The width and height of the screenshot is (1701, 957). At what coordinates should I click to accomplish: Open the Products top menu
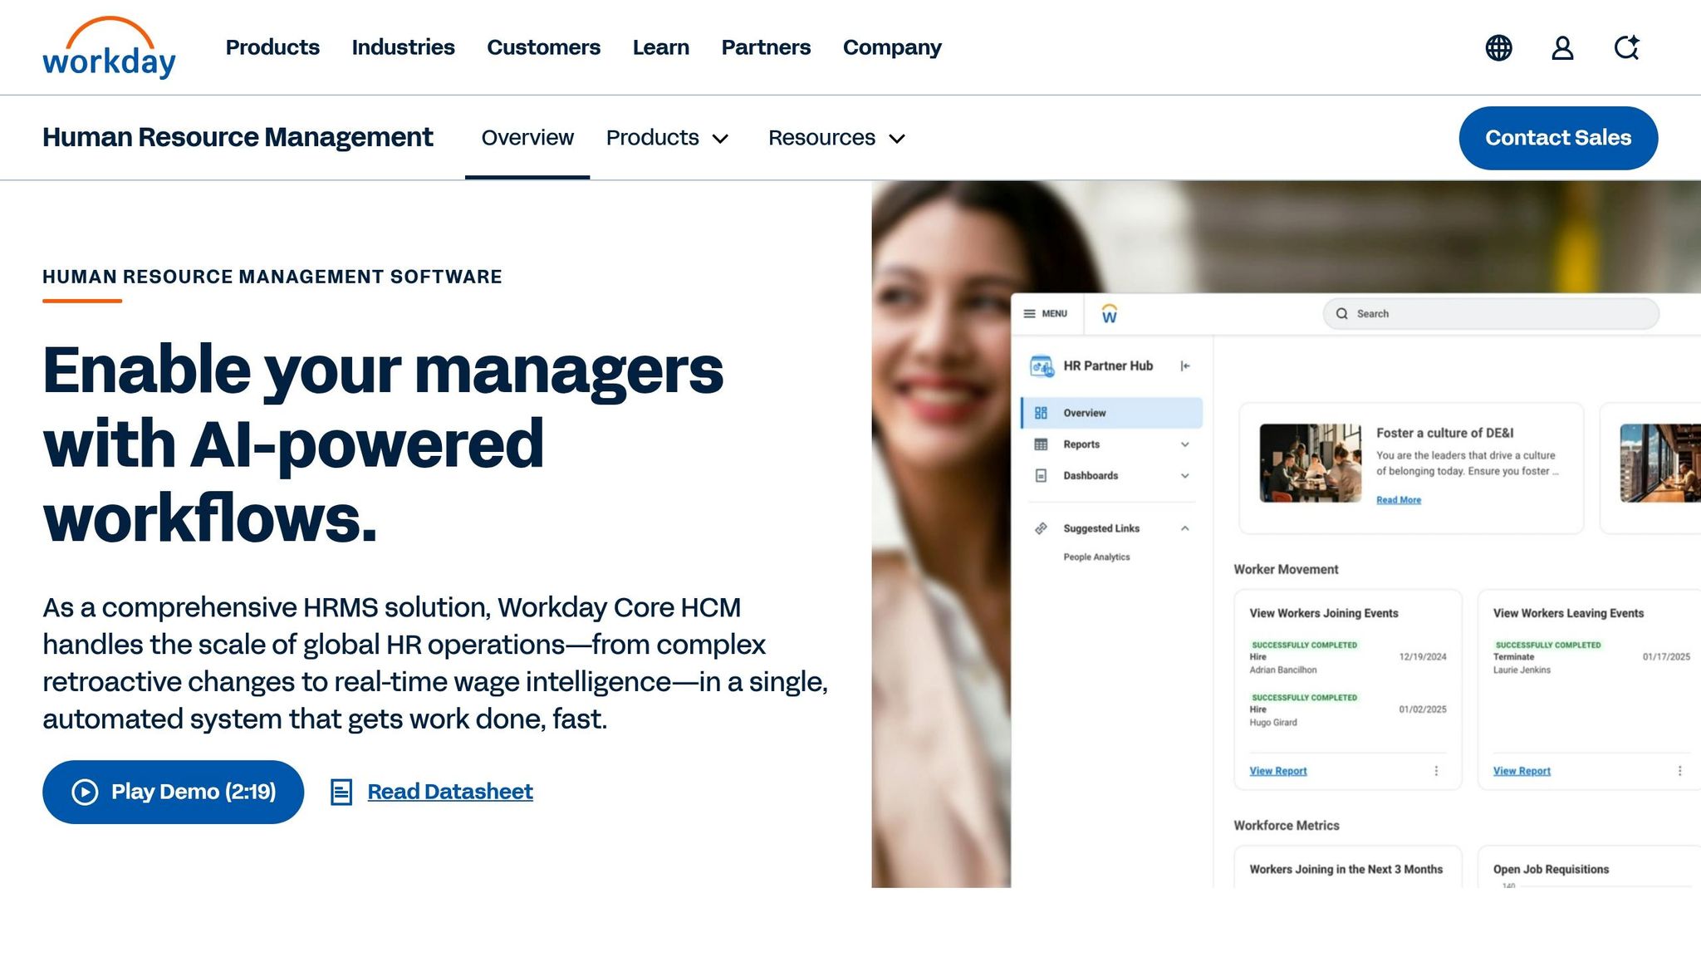coord(272,47)
